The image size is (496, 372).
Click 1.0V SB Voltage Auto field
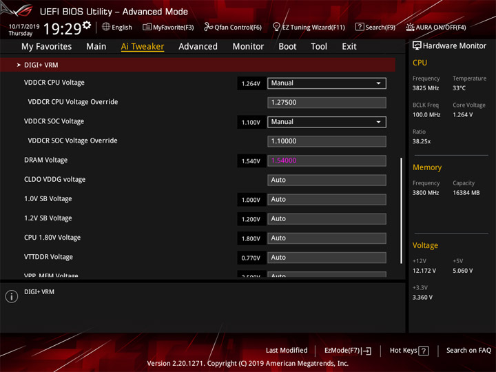tap(327, 199)
